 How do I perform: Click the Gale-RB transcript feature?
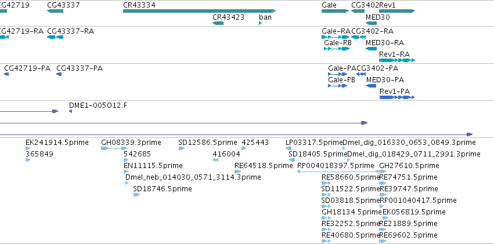(337, 49)
